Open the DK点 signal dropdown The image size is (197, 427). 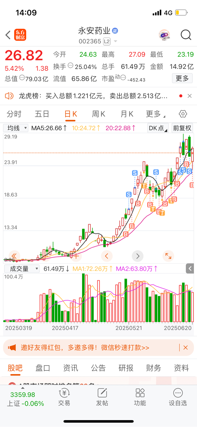click(158, 128)
